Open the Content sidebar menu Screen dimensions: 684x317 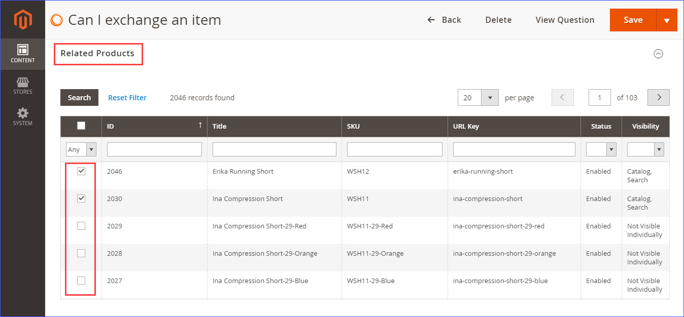click(x=23, y=54)
